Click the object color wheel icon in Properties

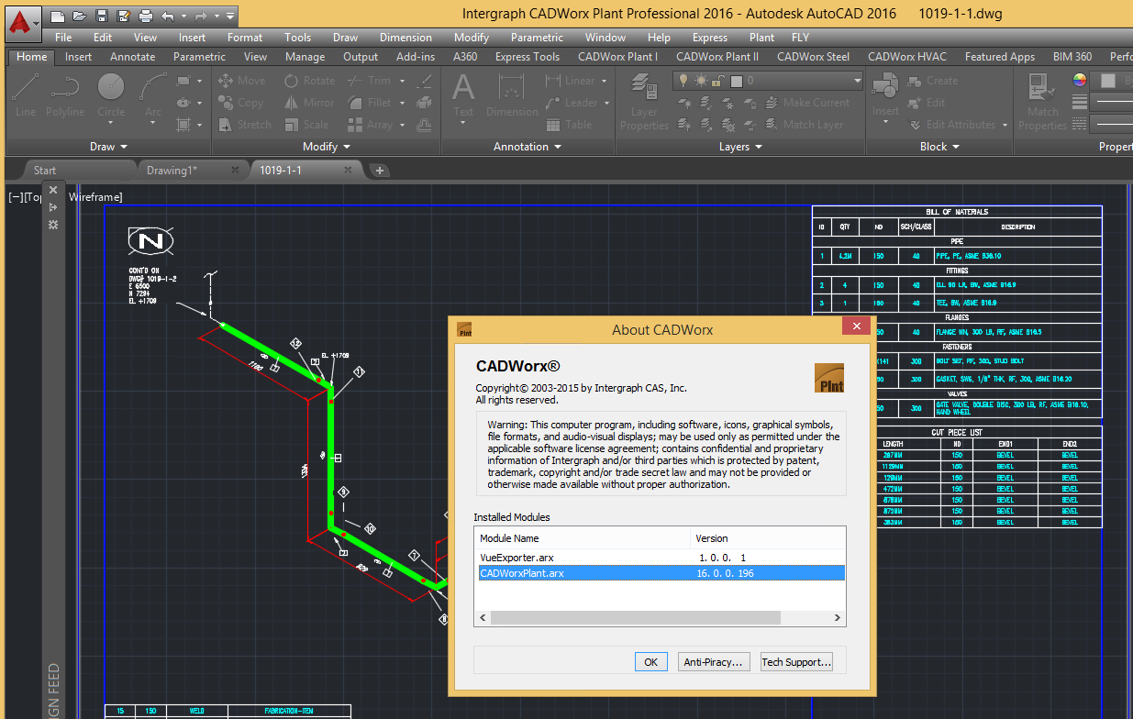tap(1081, 81)
